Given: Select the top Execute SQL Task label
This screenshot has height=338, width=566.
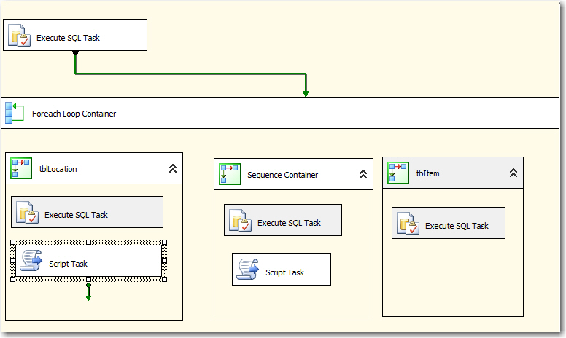Looking at the screenshot, I should (x=68, y=38).
